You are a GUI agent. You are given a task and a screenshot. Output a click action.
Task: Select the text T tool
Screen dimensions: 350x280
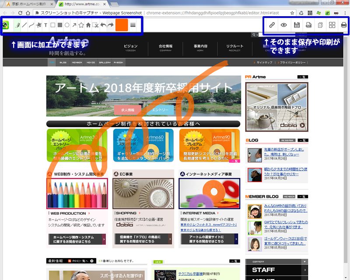(45, 25)
